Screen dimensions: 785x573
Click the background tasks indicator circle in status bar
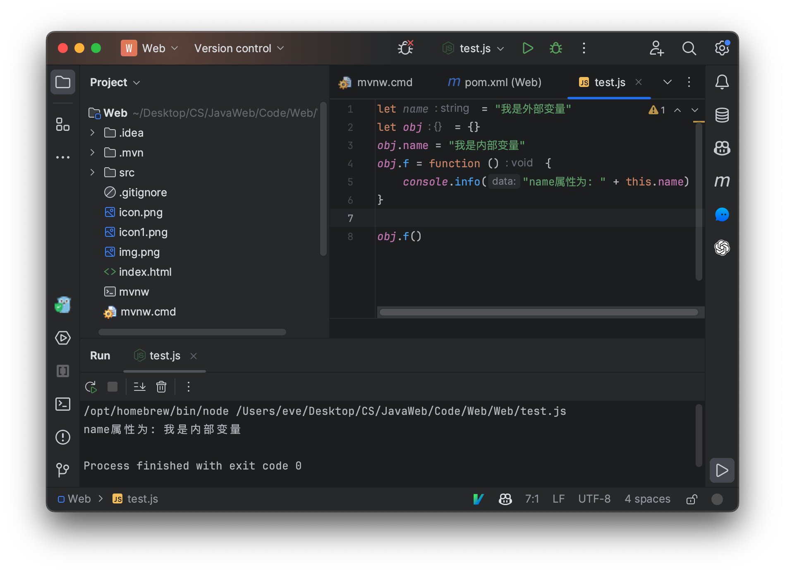[717, 499]
